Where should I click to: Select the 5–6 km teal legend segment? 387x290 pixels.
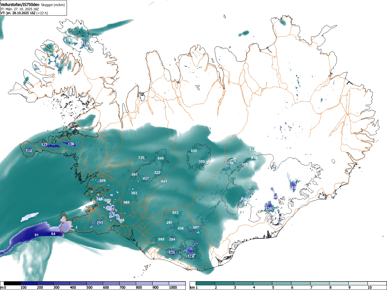pos(282,283)
